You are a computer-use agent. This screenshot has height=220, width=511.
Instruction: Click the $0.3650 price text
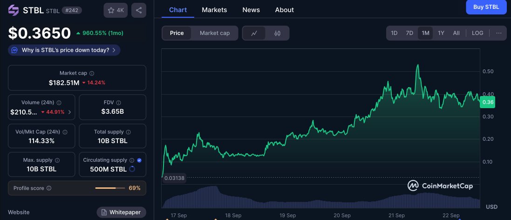[40, 33]
